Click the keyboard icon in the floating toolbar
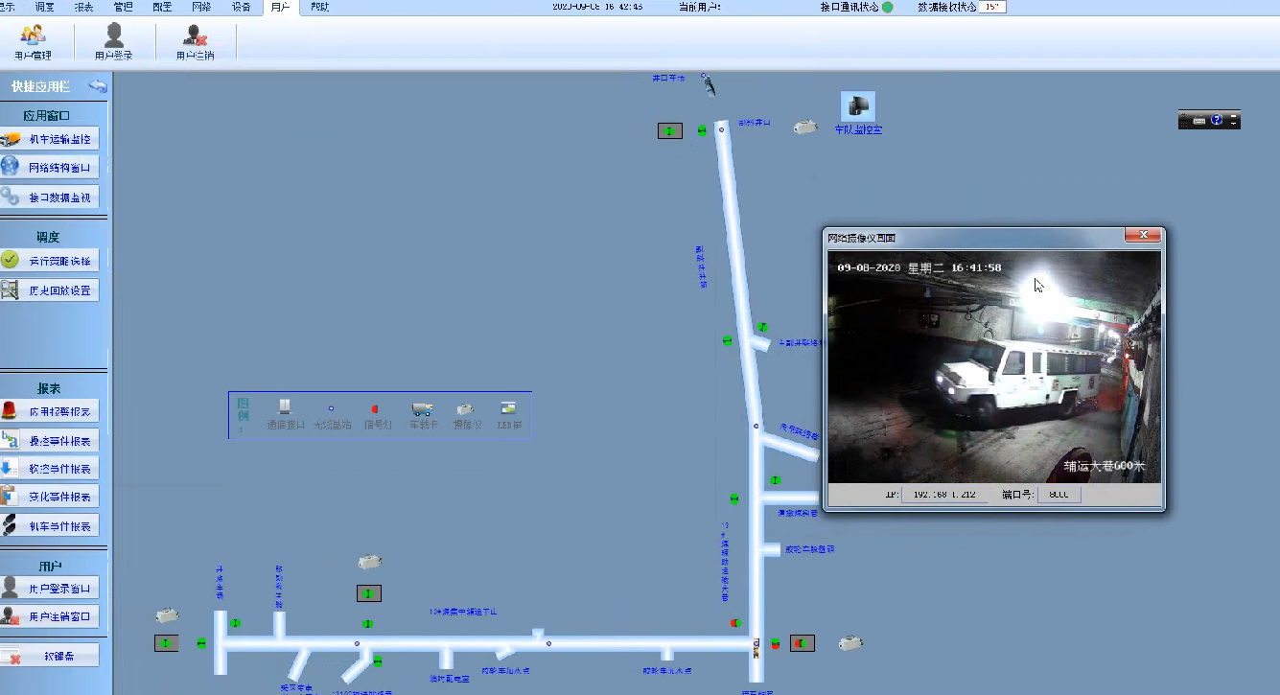The image size is (1280, 695). click(1199, 120)
